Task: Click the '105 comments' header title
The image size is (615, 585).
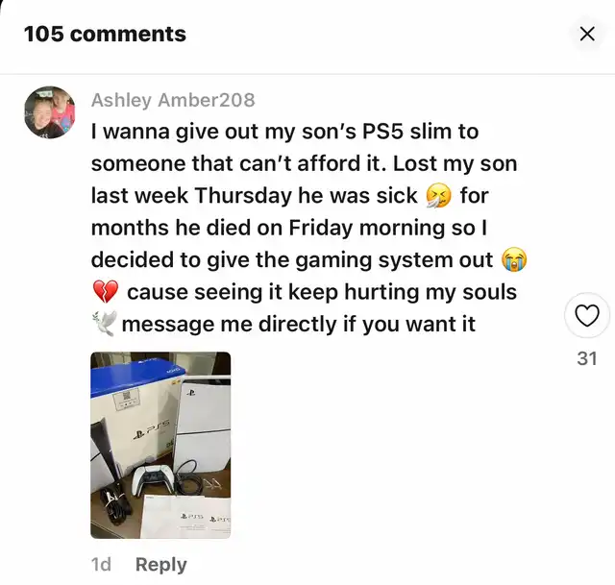Action: (105, 34)
